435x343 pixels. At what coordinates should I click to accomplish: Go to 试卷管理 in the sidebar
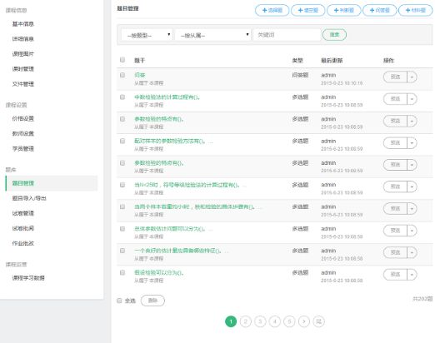click(22, 213)
